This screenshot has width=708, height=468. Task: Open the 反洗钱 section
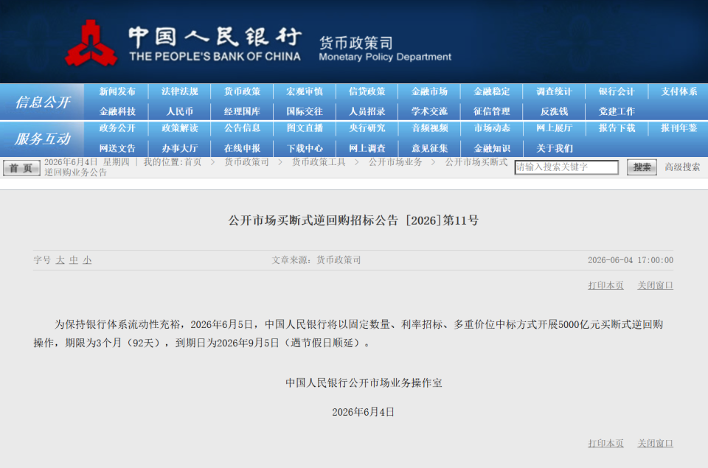(x=554, y=111)
